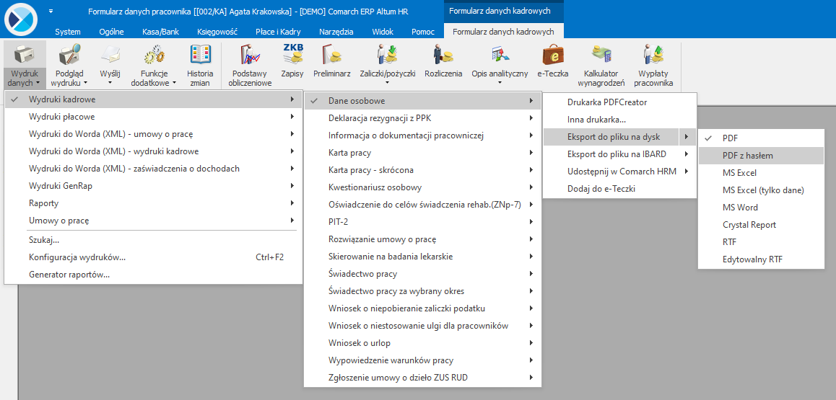836x400 pixels.
Task: Open Wydruki do Worda - umowy o pracę
Action: pos(153,134)
